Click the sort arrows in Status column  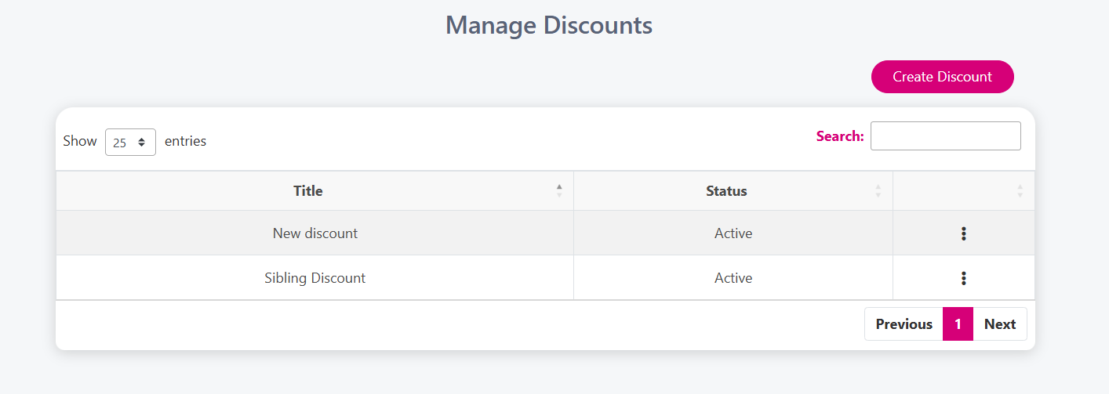tap(878, 190)
